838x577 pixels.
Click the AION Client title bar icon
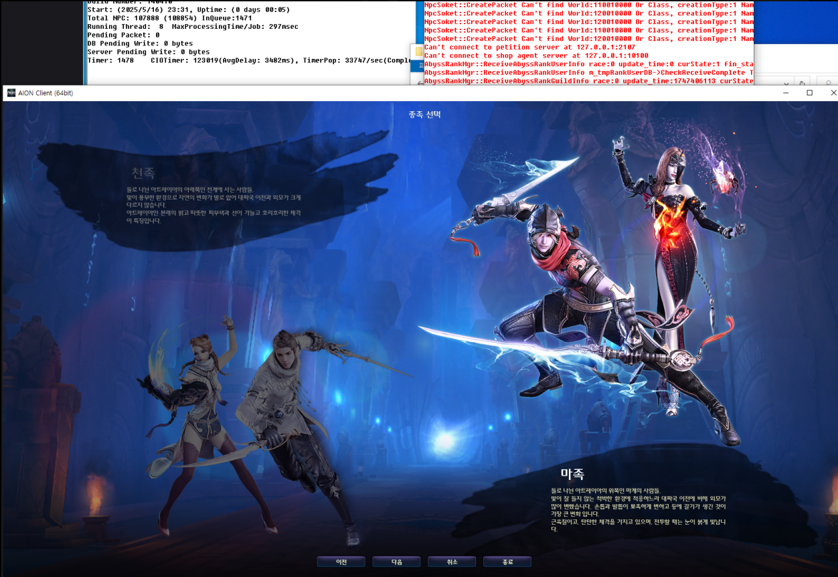pos(11,92)
